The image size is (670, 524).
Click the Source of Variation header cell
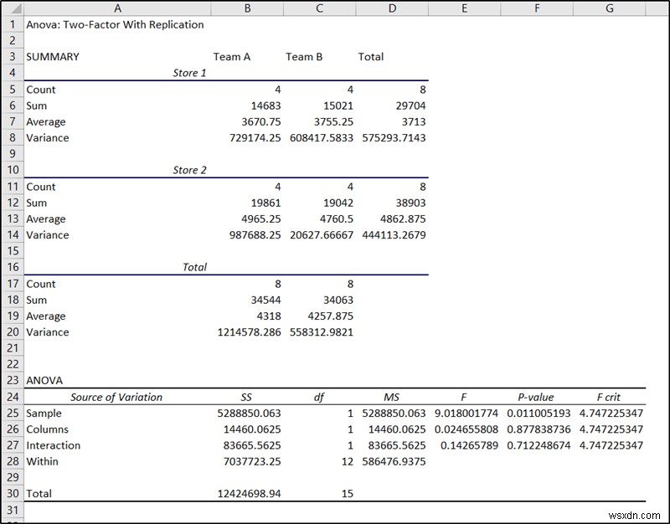117,397
